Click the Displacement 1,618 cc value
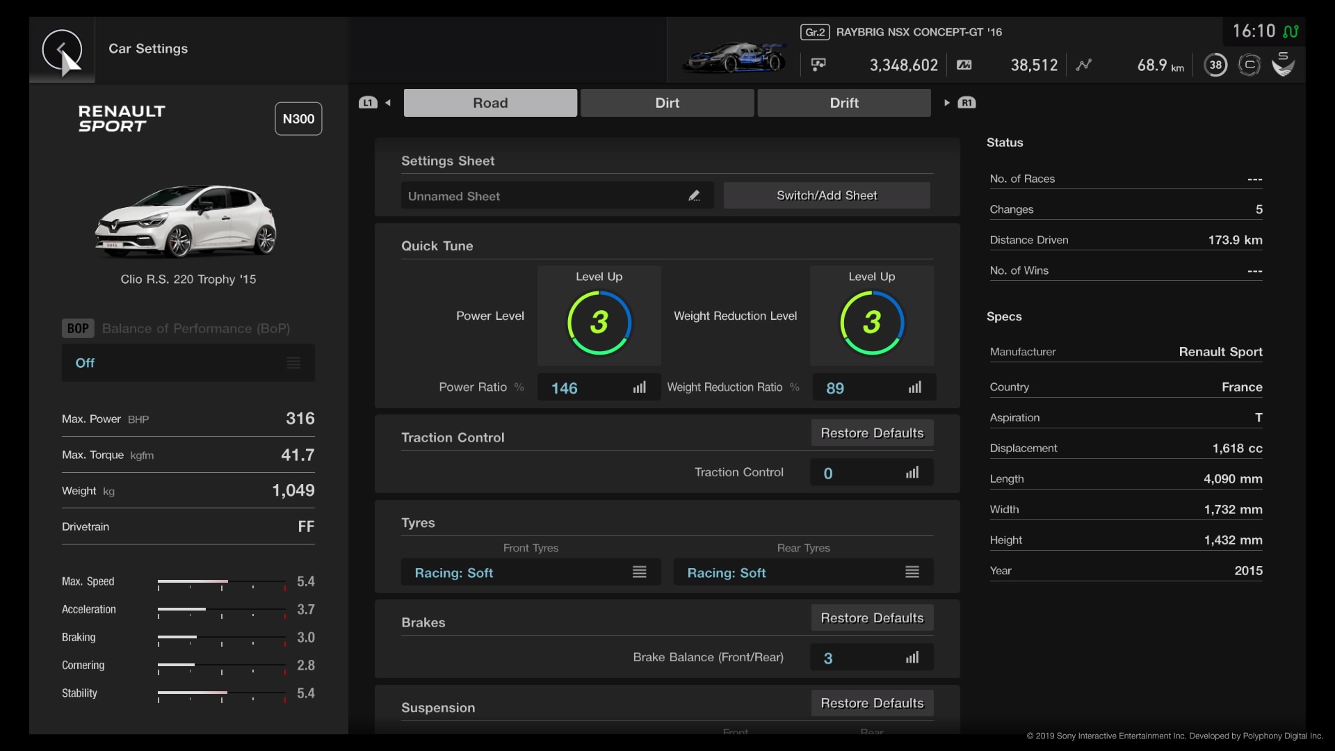Screen dimensions: 1335x751 pyautogui.click(x=1237, y=449)
